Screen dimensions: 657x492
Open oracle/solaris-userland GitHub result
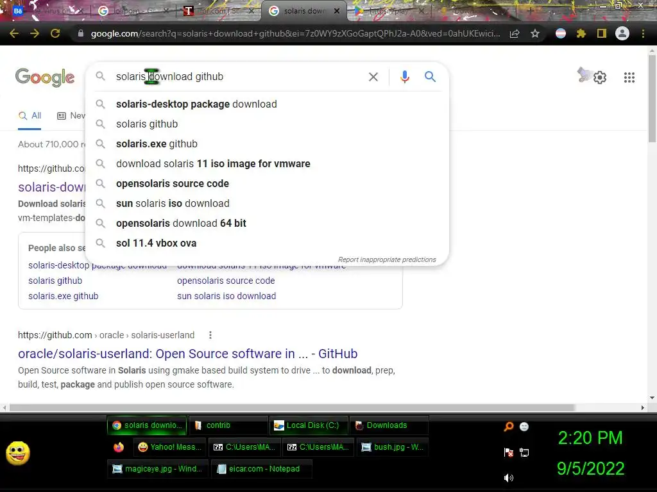click(188, 354)
